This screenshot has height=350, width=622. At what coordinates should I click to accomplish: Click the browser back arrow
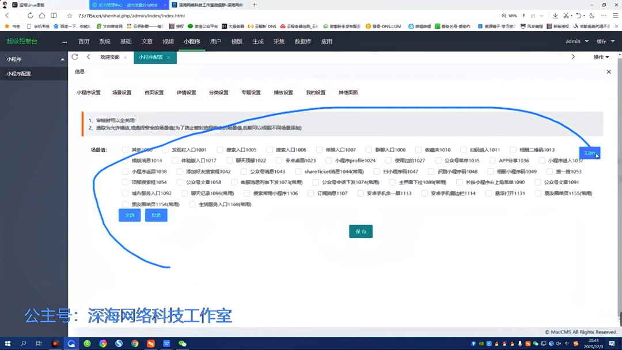click(6, 16)
